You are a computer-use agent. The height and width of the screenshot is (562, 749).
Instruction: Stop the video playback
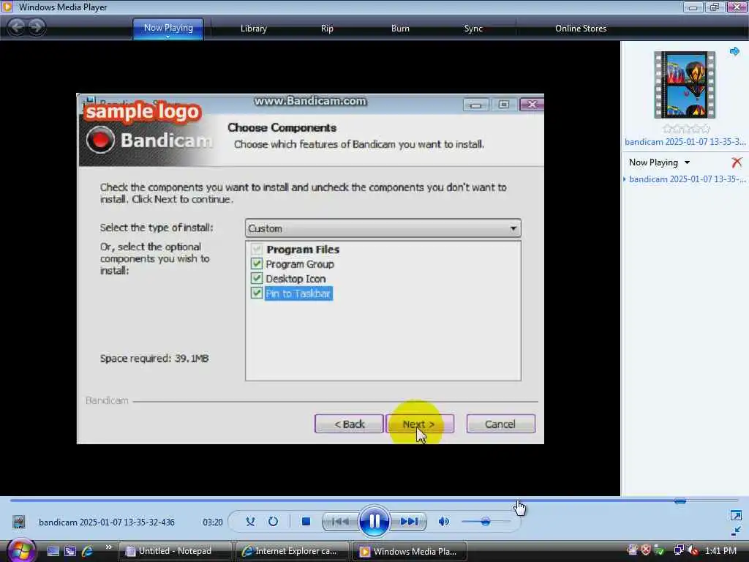(x=306, y=521)
